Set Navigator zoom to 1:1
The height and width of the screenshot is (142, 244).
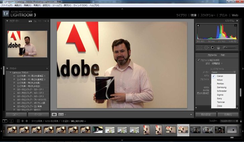(40, 21)
